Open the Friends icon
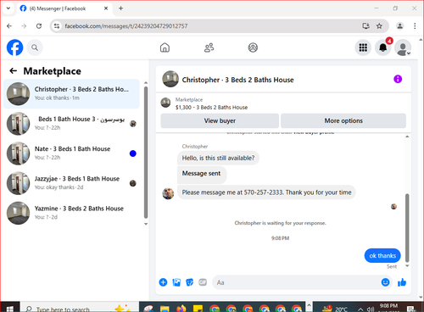Image resolution: width=424 pixels, height=312 pixels. [209, 47]
